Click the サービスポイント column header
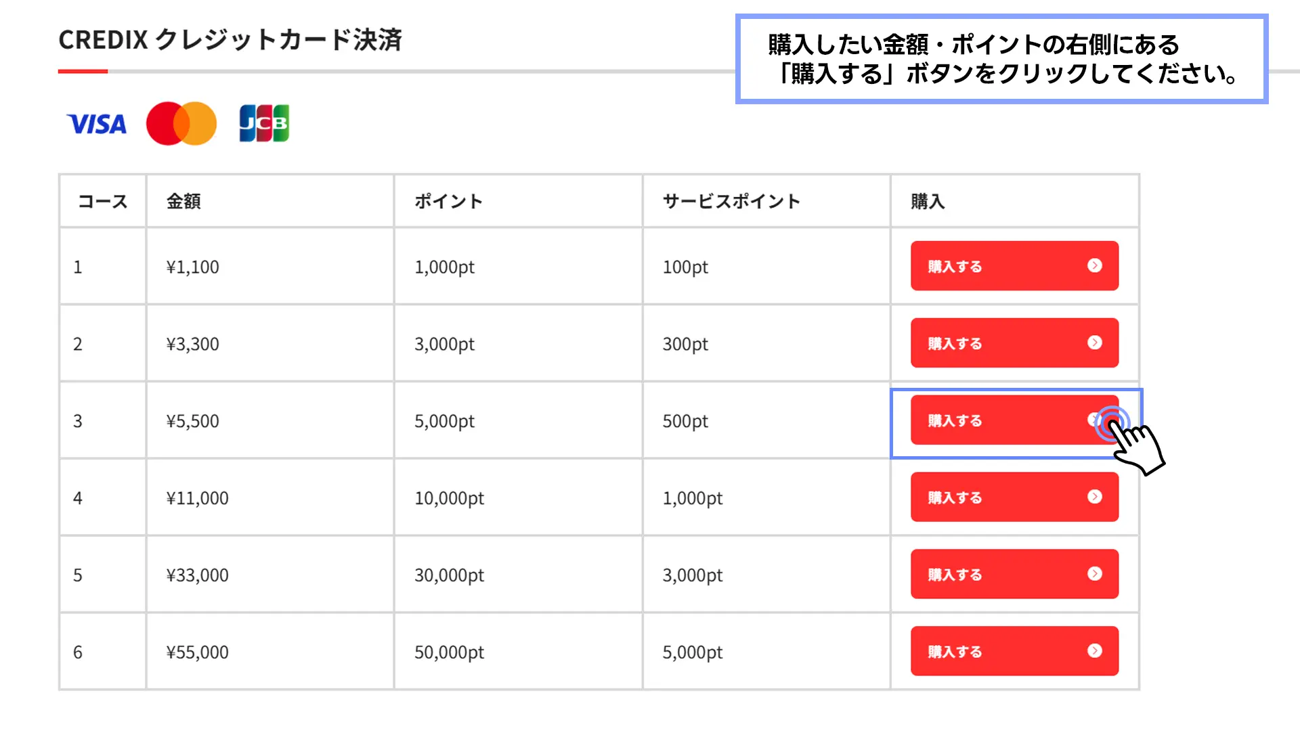The height and width of the screenshot is (731, 1300). 731,201
